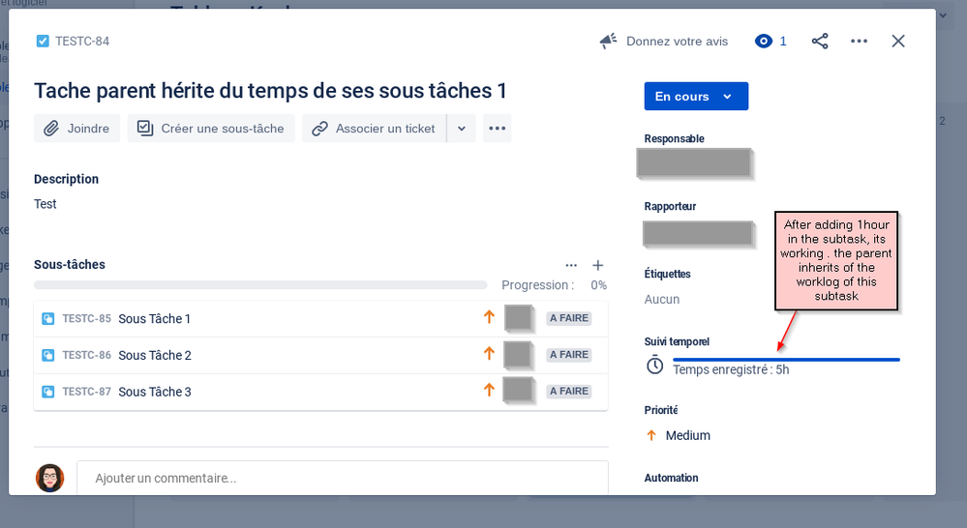Click the Ajouter un commentaire field
The width and height of the screenshot is (967, 528).
pyautogui.click(x=343, y=478)
